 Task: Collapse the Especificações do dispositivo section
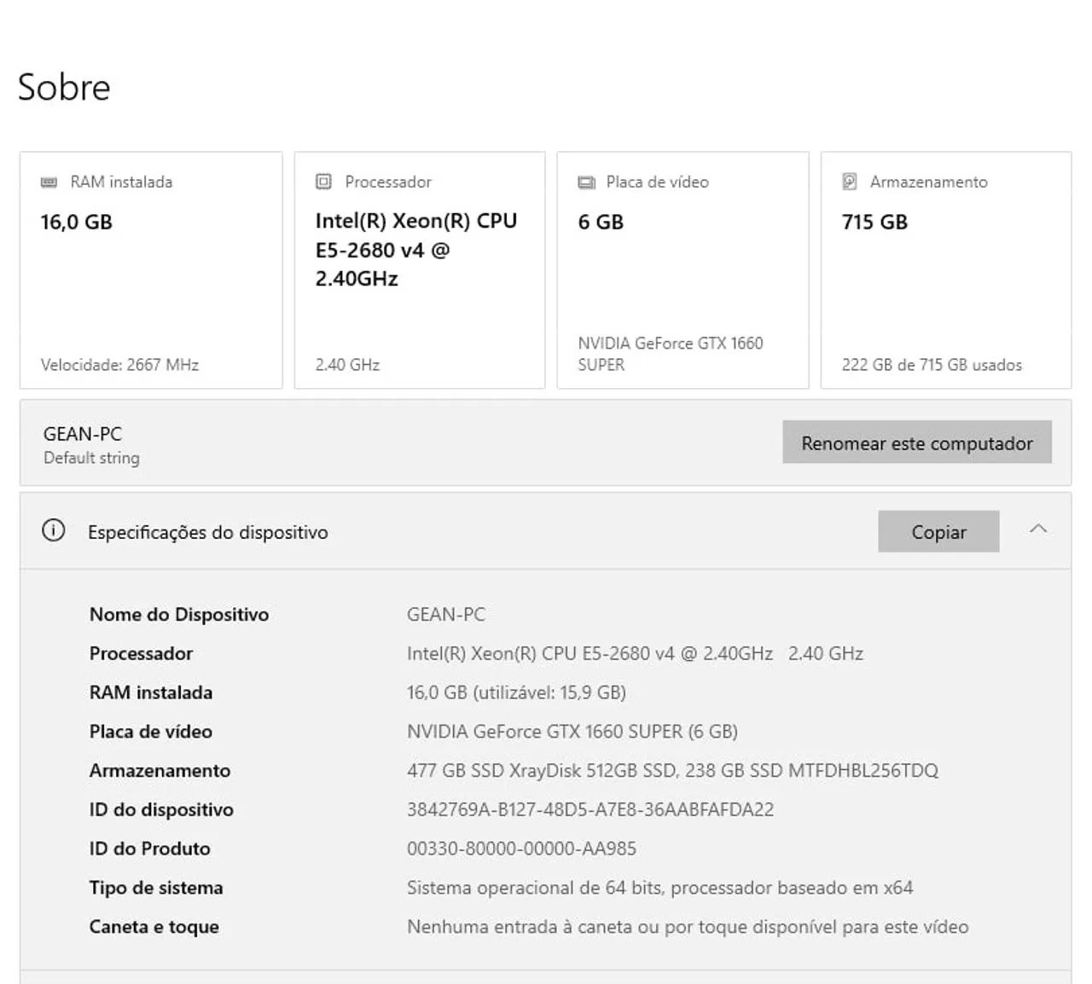pyautogui.click(x=1037, y=530)
